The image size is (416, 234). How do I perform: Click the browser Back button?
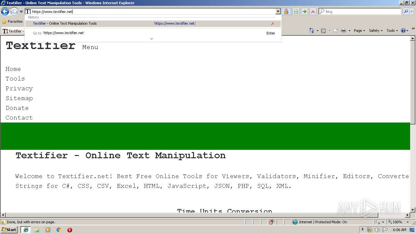(x=5, y=12)
